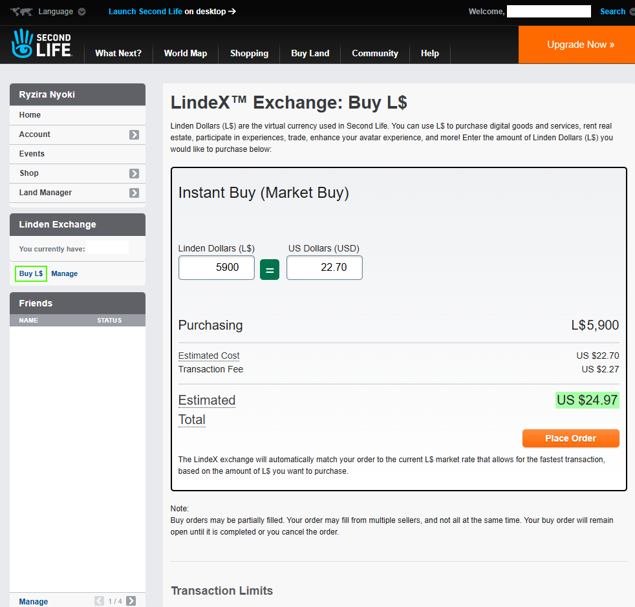Click the Upgrade Now button
The image size is (635, 607).
click(x=577, y=45)
